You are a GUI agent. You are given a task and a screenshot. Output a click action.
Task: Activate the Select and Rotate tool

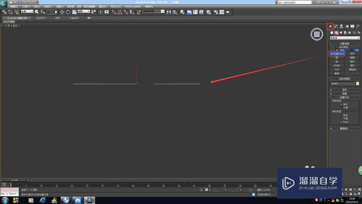point(68,12)
